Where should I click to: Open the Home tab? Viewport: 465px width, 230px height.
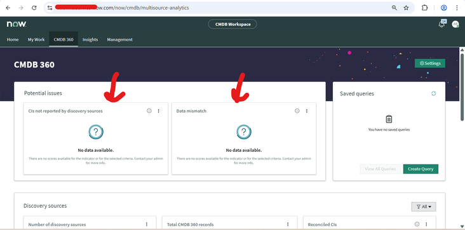tap(13, 39)
